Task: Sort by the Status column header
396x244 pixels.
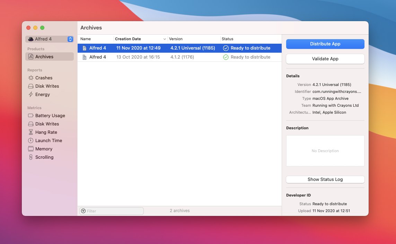Action: (x=228, y=39)
